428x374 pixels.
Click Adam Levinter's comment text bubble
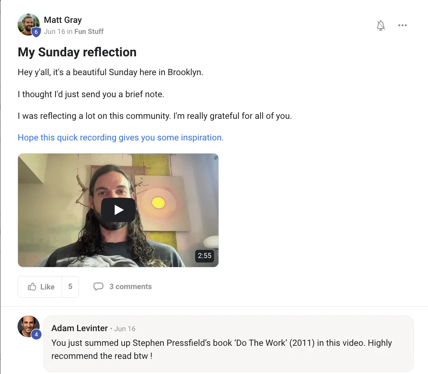pos(229,344)
